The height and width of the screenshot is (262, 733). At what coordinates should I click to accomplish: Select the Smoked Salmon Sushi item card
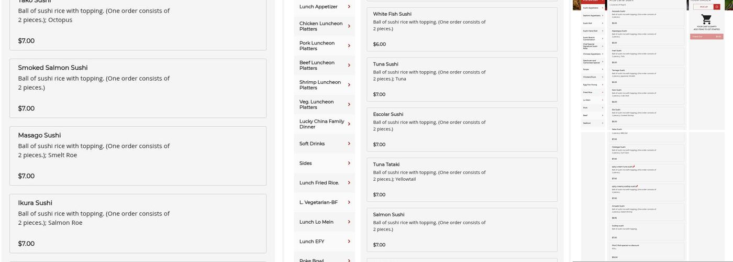coord(138,88)
